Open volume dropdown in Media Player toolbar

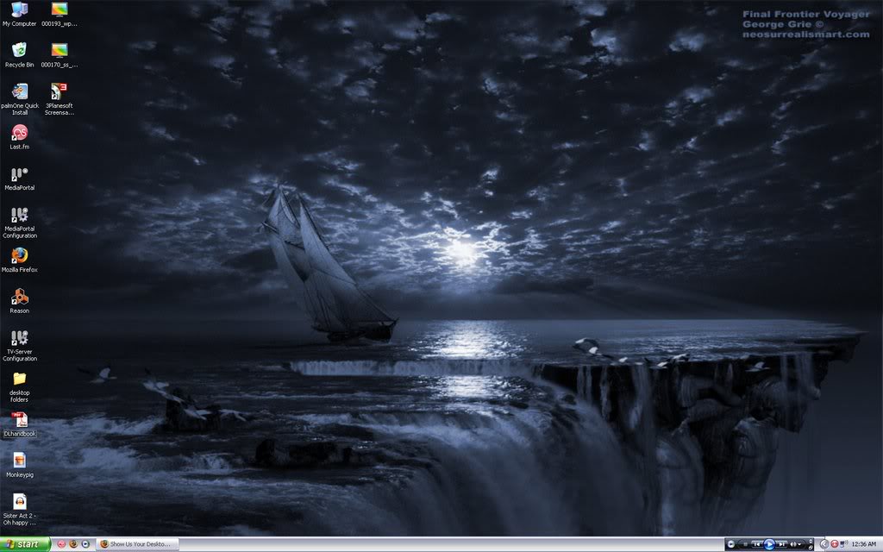tap(799, 544)
